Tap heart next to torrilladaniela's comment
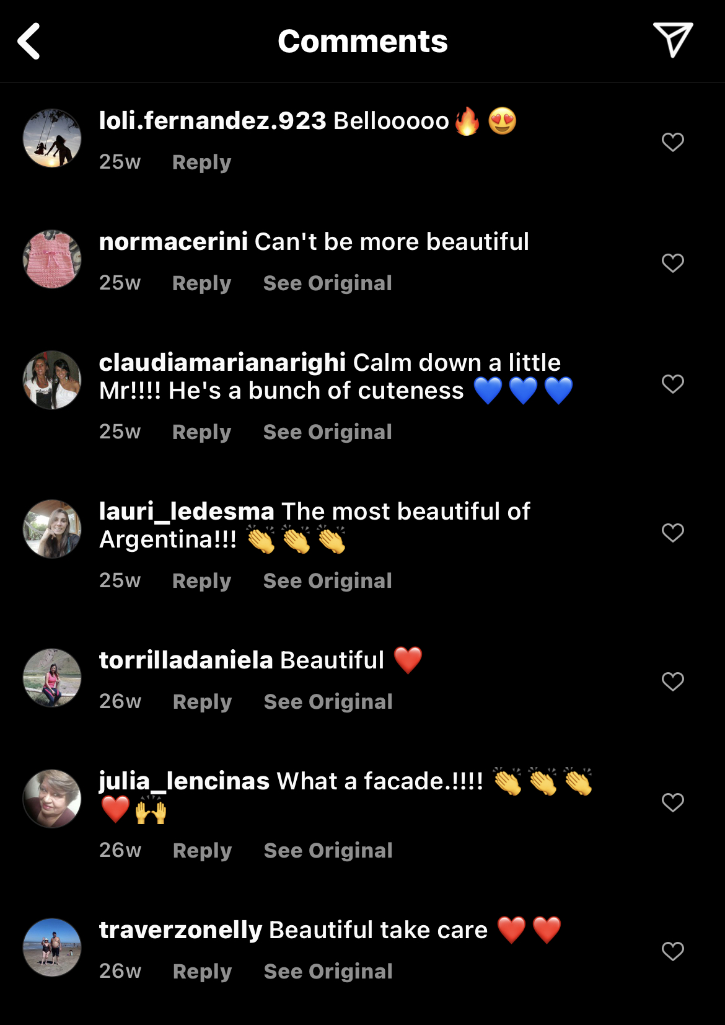This screenshot has height=1025, width=725. click(x=673, y=681)
